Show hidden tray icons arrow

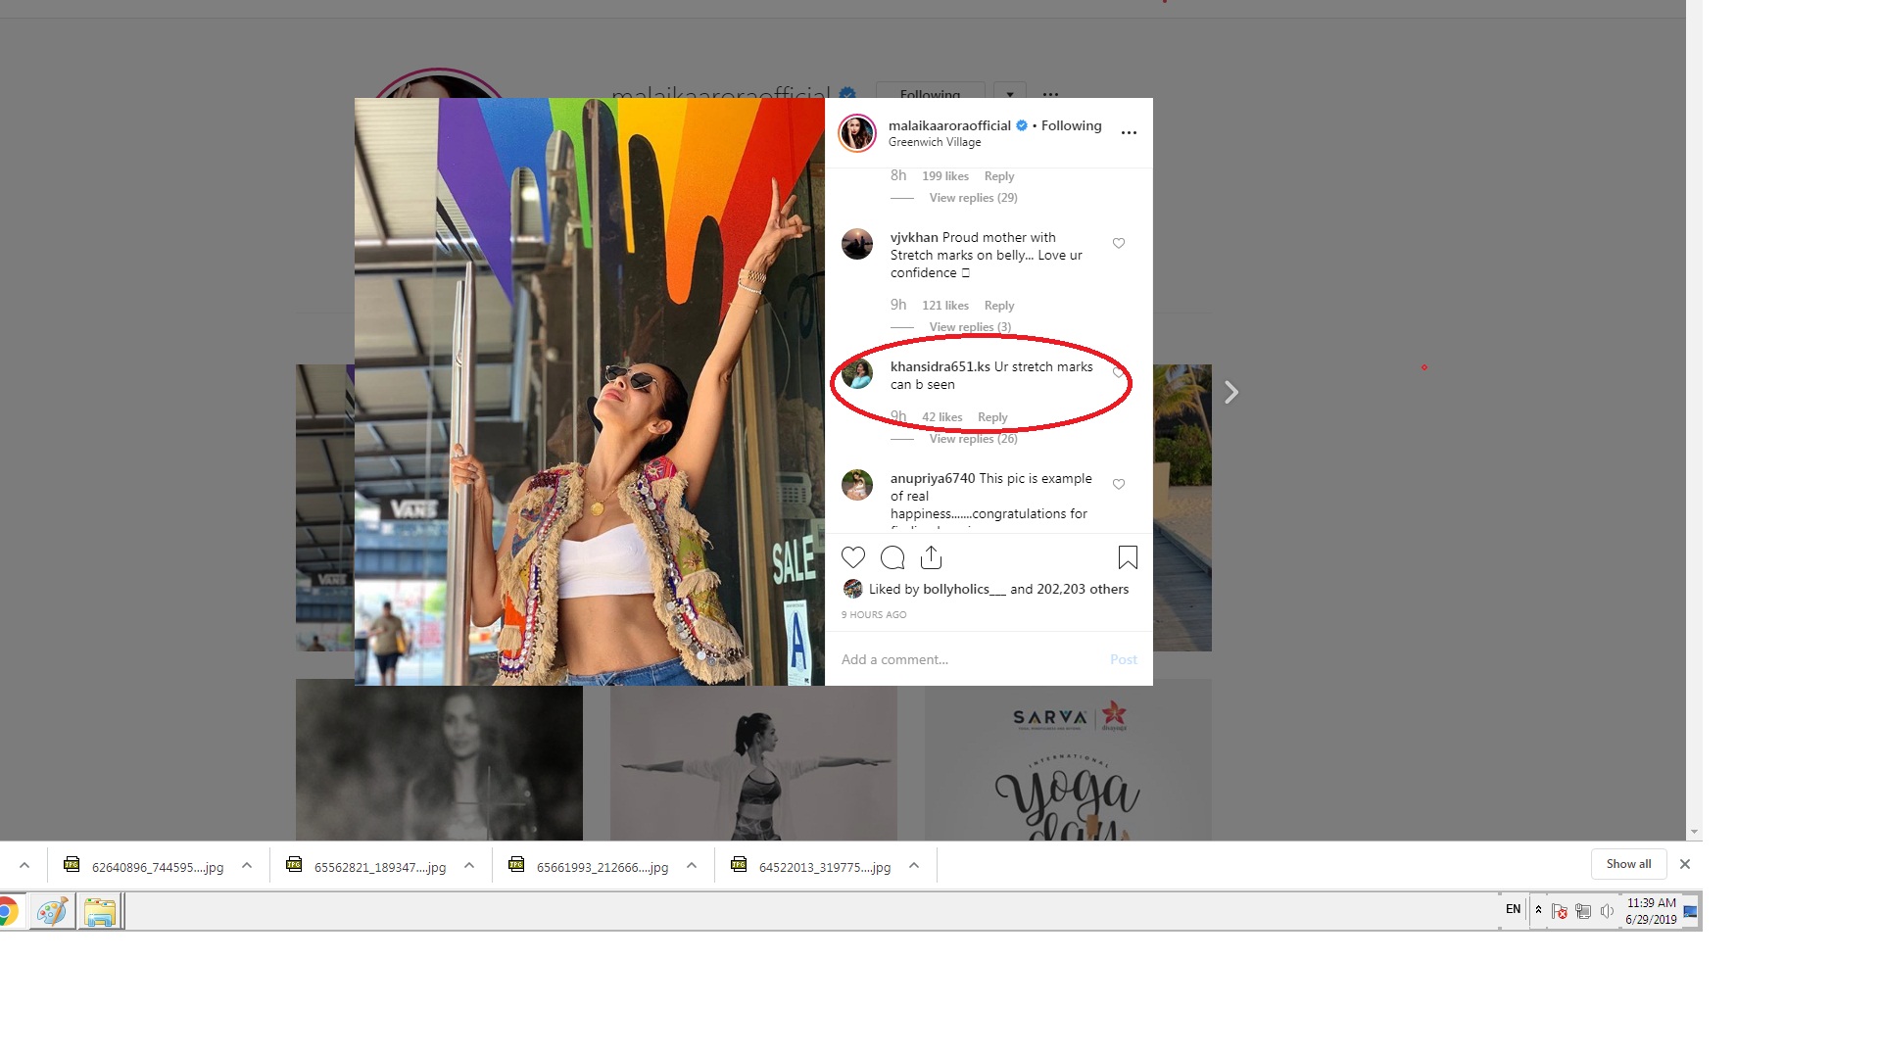(1538, 910)
